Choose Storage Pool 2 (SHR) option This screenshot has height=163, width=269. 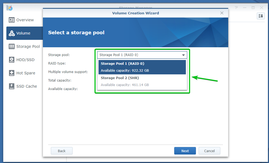[x=142, y=81]
